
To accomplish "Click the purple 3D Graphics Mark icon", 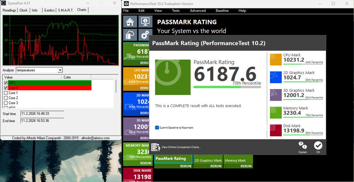I will [276, 95].
